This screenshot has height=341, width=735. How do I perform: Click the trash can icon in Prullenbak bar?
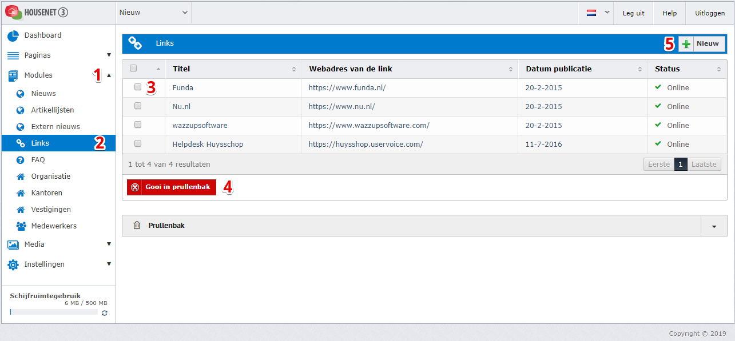click(137, 225)
